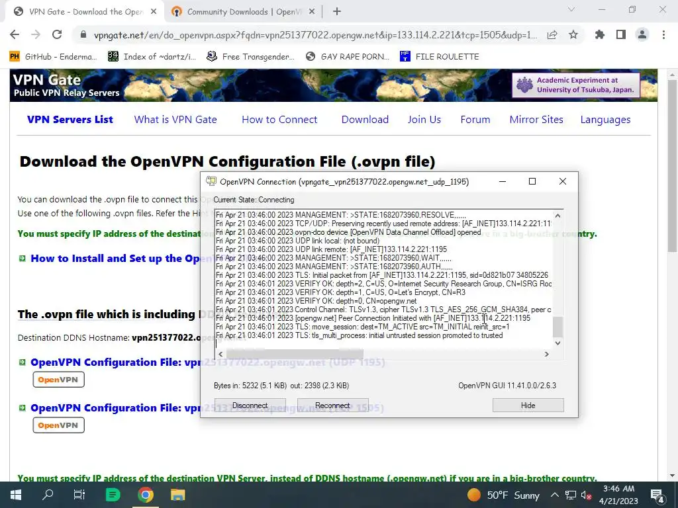678x508 pixels.
Task: Click log horizontal scroll left arrow
Action: (220, 355)
